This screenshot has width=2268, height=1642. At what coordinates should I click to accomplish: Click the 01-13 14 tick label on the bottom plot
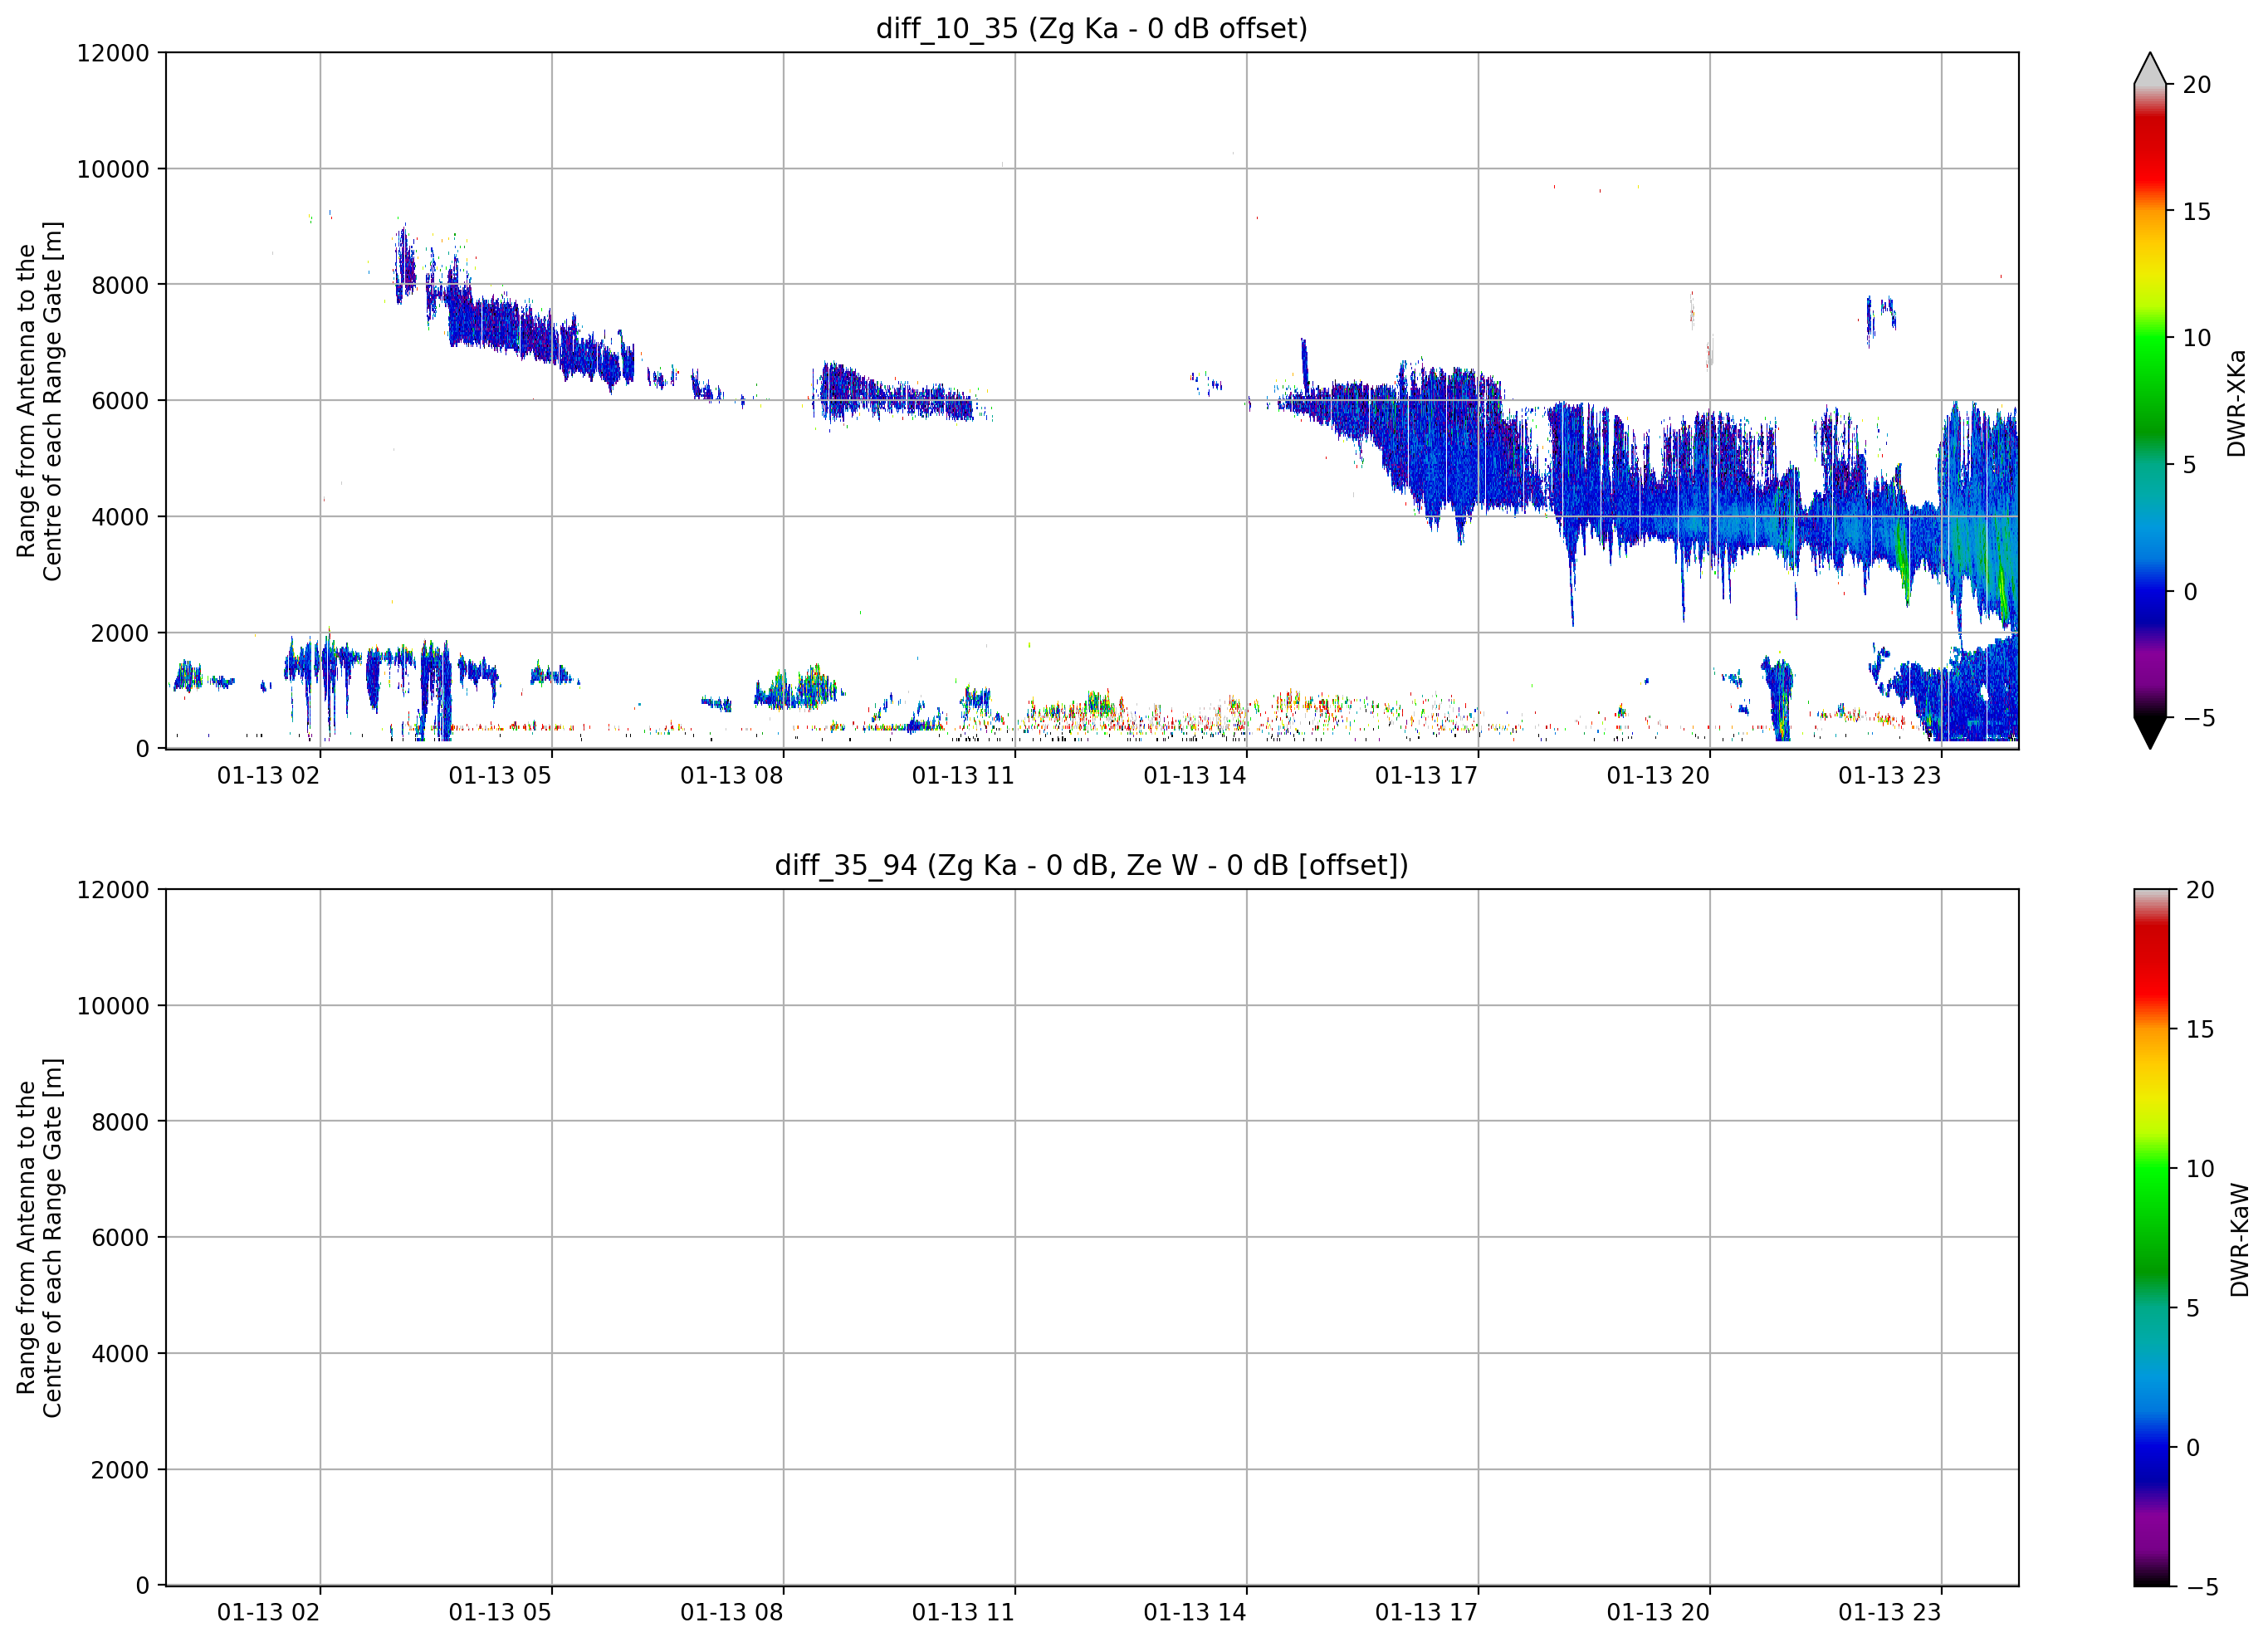click(x=1194, y=1613)
